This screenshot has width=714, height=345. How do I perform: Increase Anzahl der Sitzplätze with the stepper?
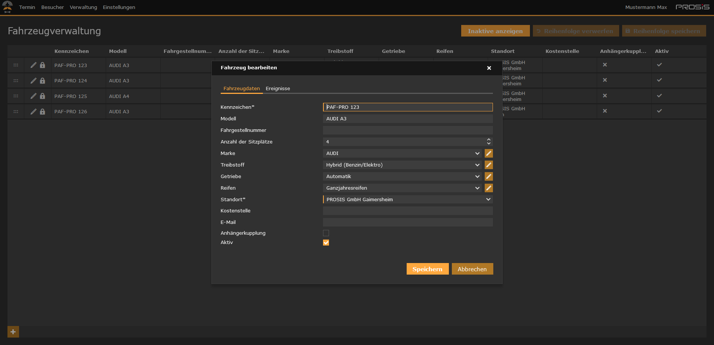(x=488, y=140)
